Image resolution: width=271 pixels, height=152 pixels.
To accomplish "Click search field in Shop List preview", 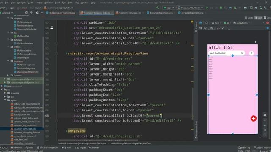I will pos(227,53).
